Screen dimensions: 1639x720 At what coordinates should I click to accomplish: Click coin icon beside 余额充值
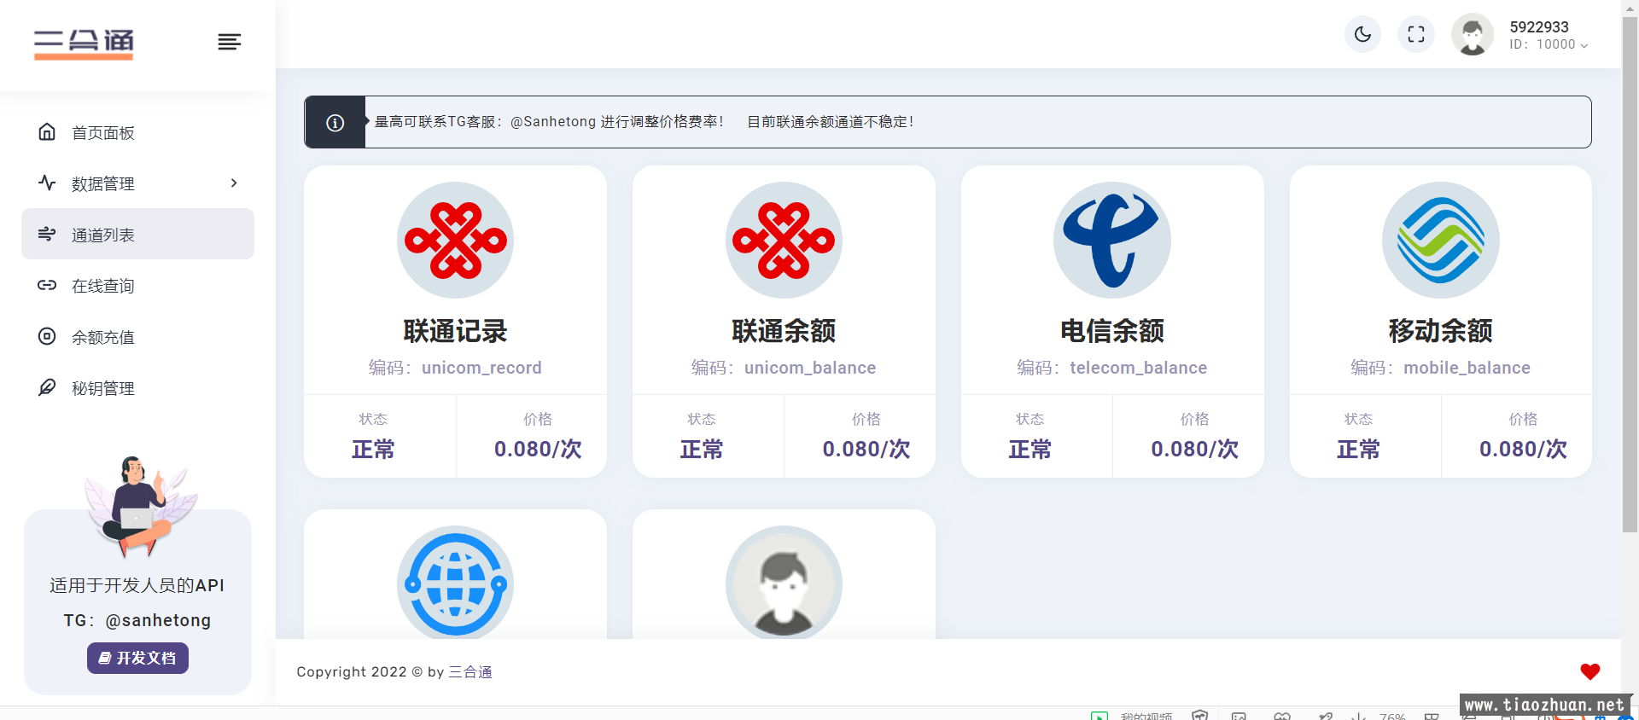[47, 336]
